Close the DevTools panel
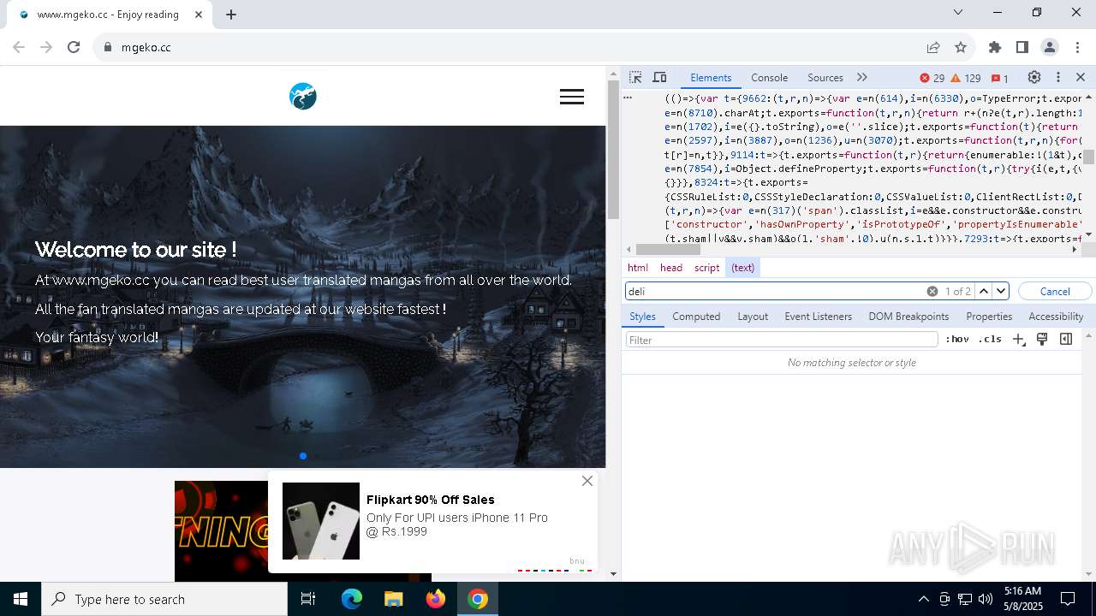This screenshot has height=616, width=1096. pyautogui.click(x=1081, y=77)
